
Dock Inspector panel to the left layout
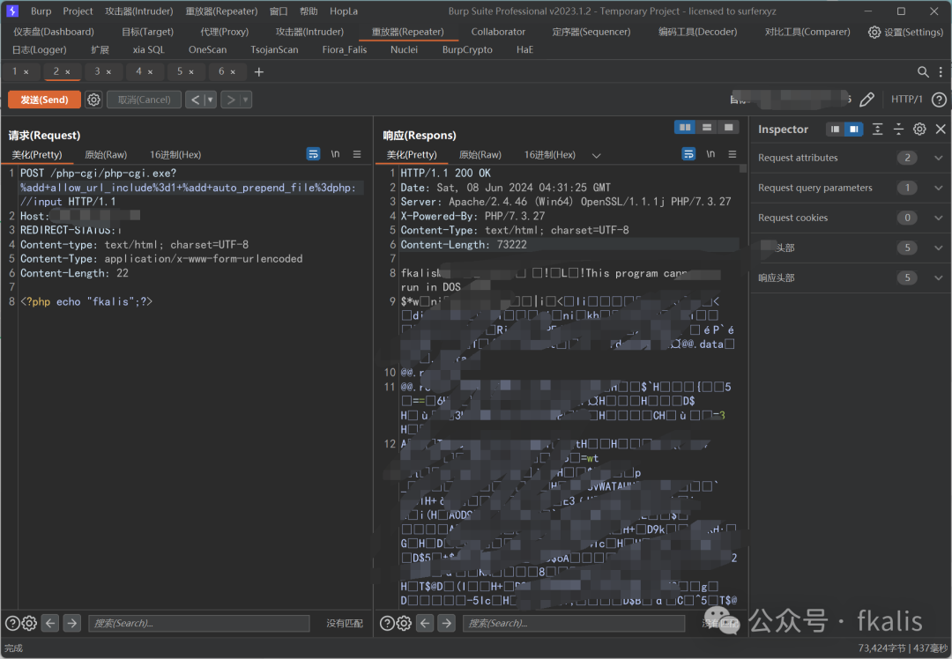836,130
